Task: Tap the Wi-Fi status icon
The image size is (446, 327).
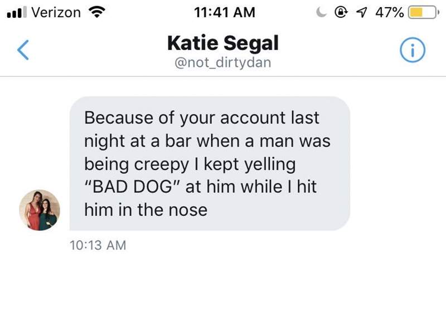Action: tap(98, 12)
